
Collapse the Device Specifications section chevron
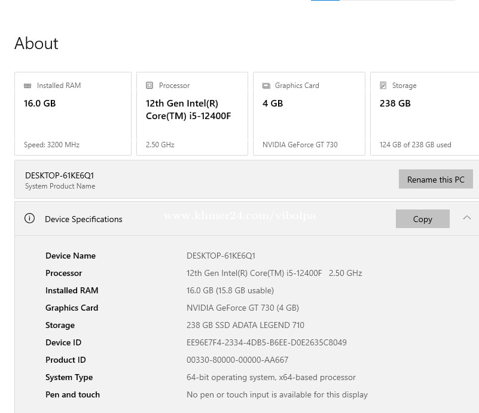click(467, 218)
